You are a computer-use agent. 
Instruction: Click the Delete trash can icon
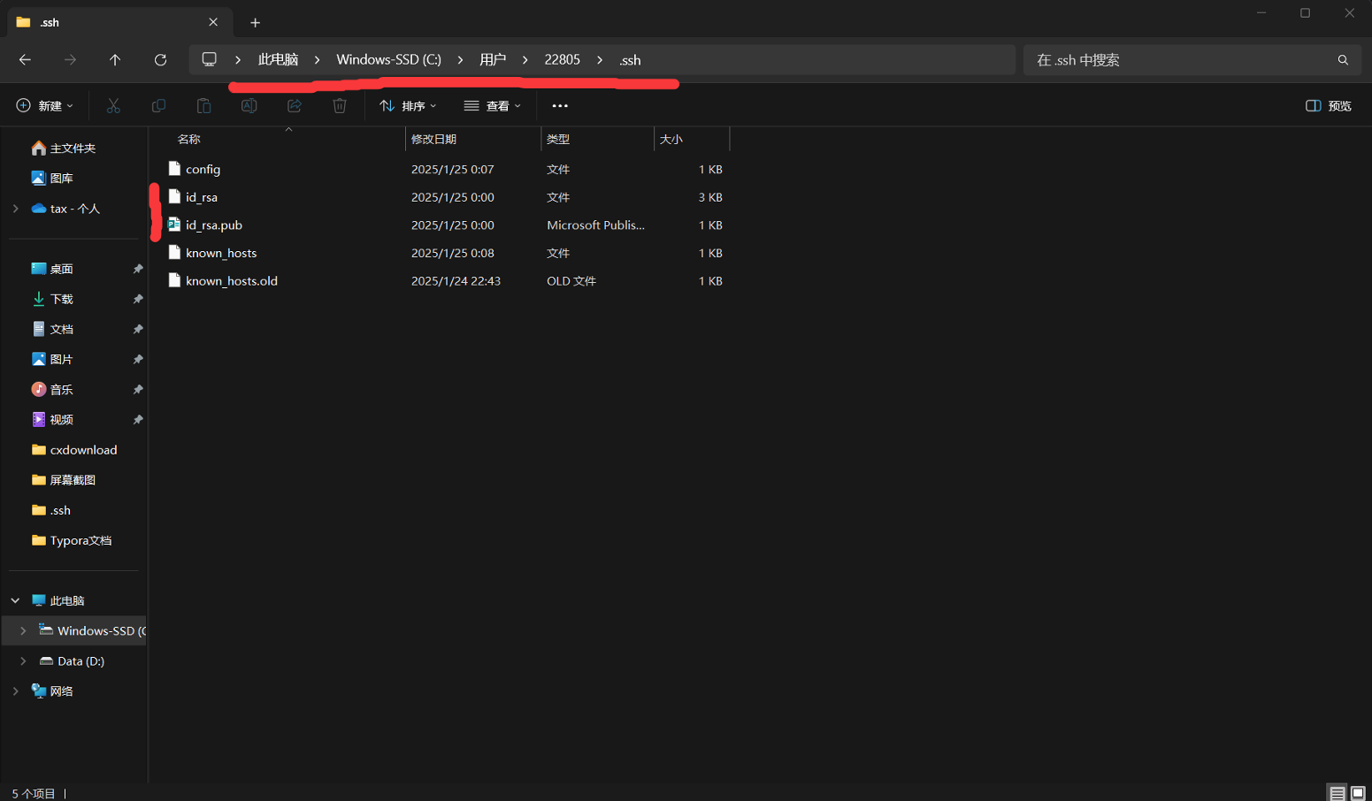[340, 106]
